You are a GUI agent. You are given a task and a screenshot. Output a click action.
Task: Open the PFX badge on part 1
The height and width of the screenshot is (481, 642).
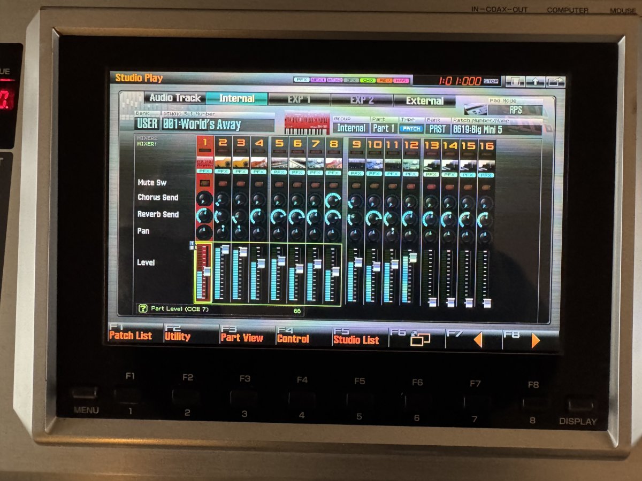(205, 172)
